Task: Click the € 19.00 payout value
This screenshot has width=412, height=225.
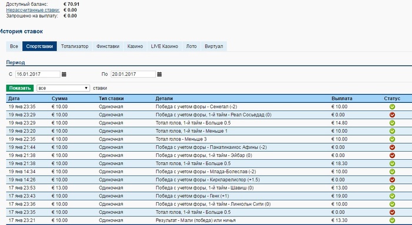Action: [339, 196]
